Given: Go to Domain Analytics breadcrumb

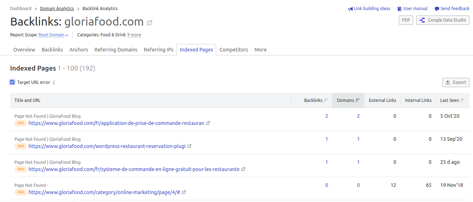Looking at the screenshot, I should [x=57, y=8].
